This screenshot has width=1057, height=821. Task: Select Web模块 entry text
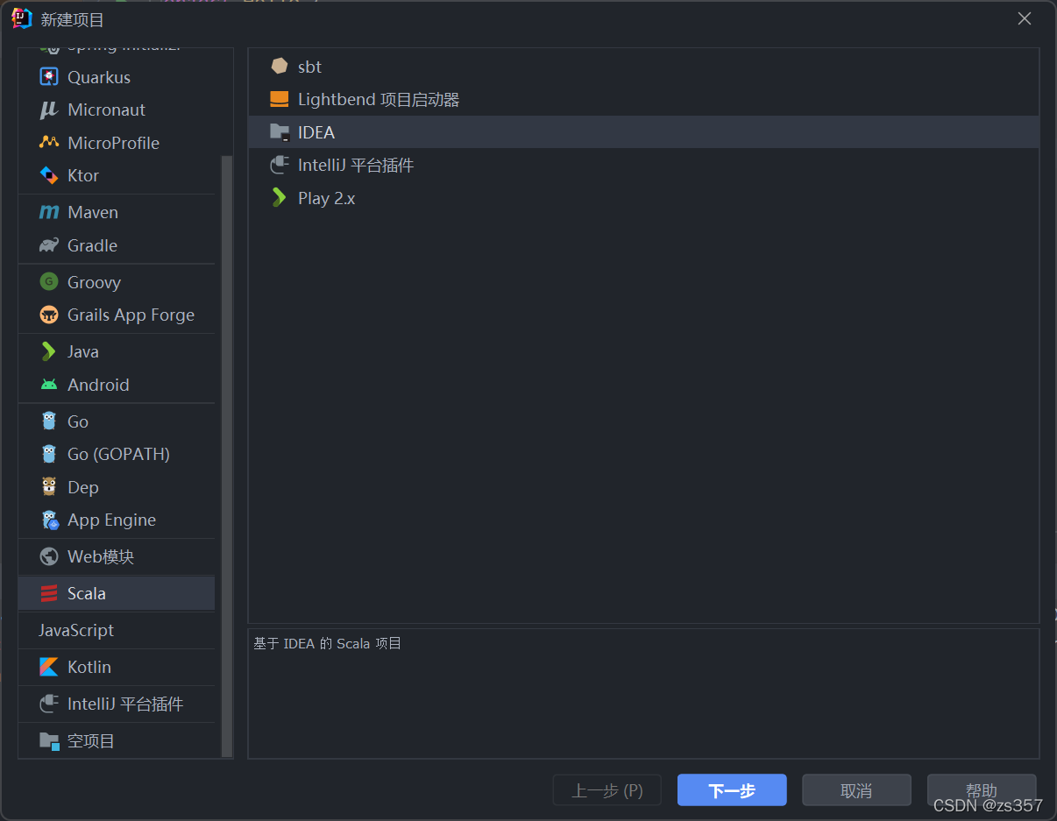tap(101, 556)
